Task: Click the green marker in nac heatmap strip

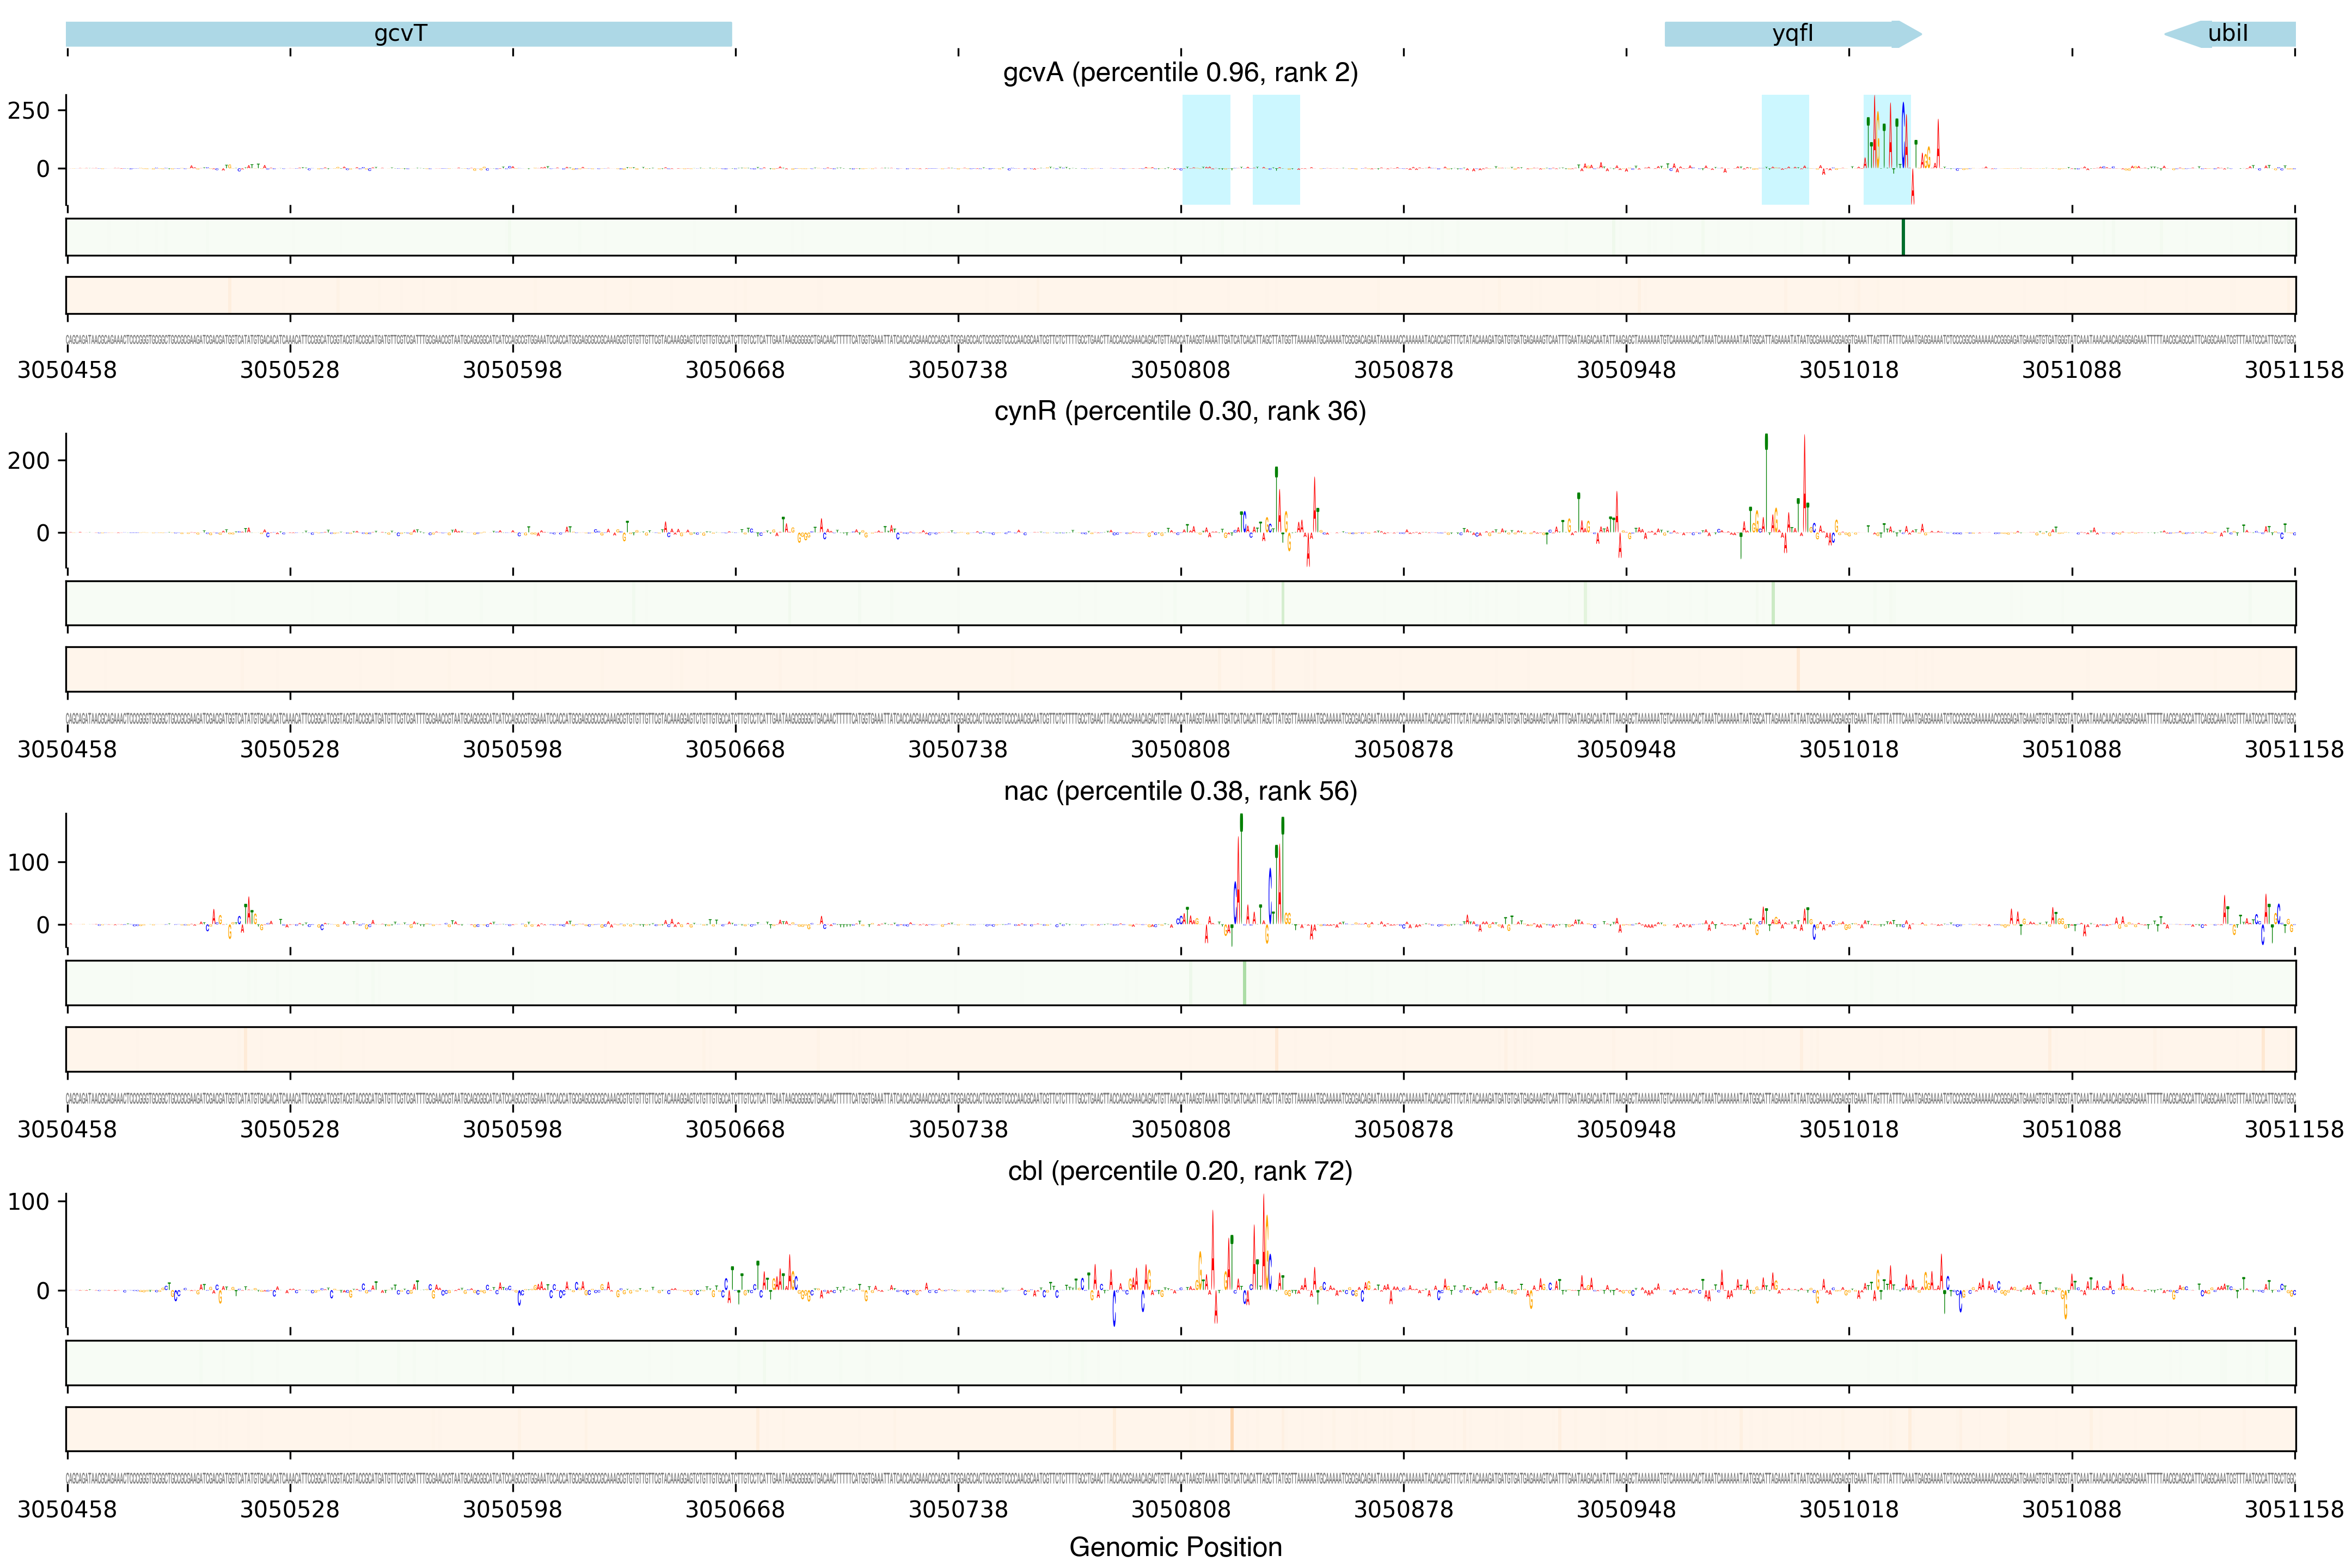Action: [1244, 983]
